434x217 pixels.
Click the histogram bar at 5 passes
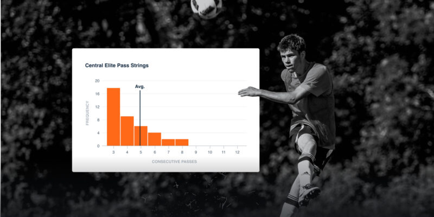point(141,136)
